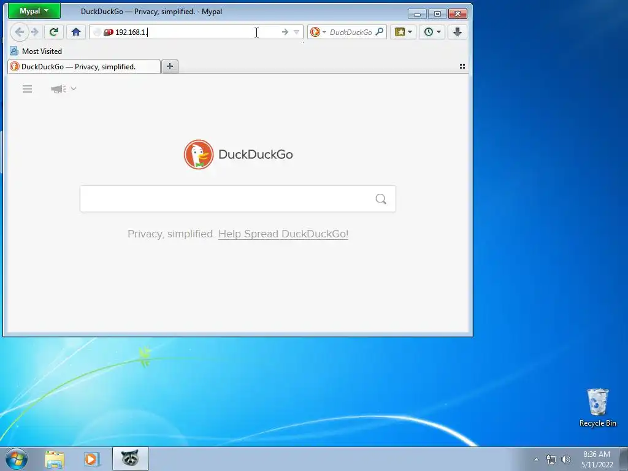
Task: Click the page search magnifier button
Action: (x=381, y=199)
